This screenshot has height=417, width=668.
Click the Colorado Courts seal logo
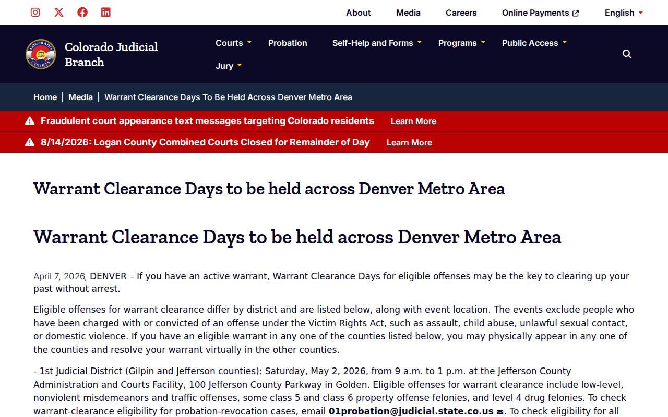coord(41,54)
